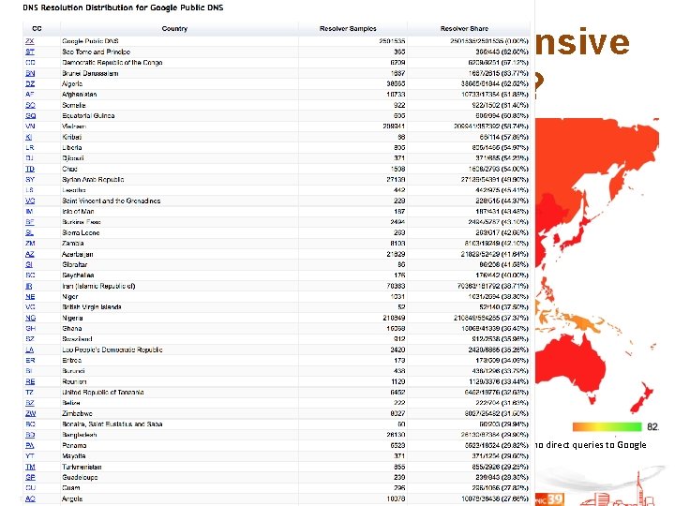Click the CC column header
Viewport: 675px width, 506px height.
point(37,28)
